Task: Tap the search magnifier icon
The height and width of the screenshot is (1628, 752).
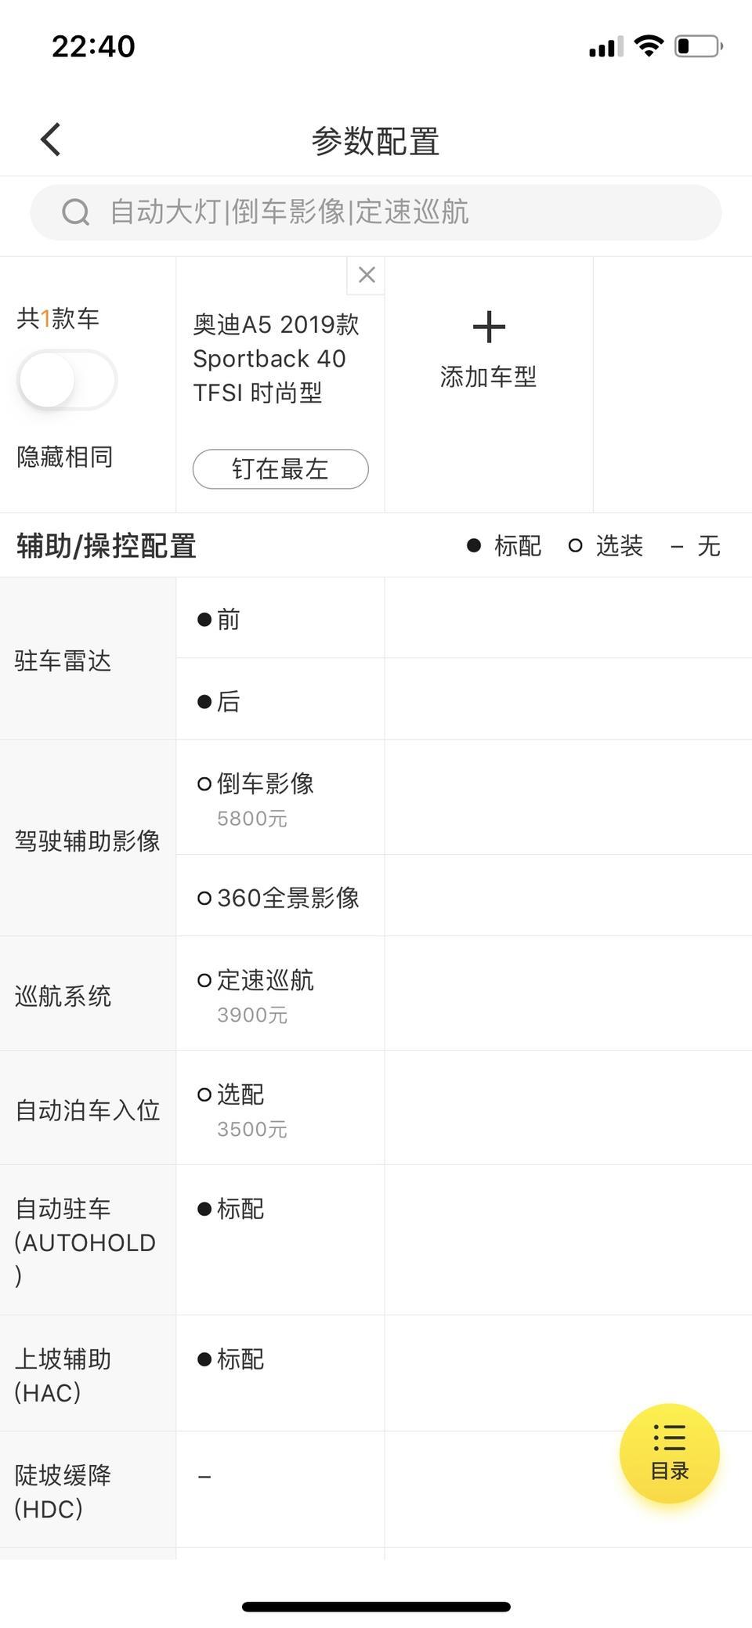Action: [76, 212]
